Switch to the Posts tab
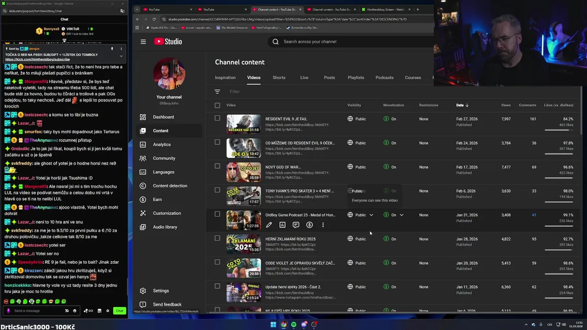This screenshot has width=587, height=330. [329, 77]
